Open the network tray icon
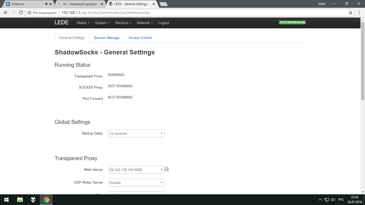Viewport: 365px width, 205px height. point(327,200)
